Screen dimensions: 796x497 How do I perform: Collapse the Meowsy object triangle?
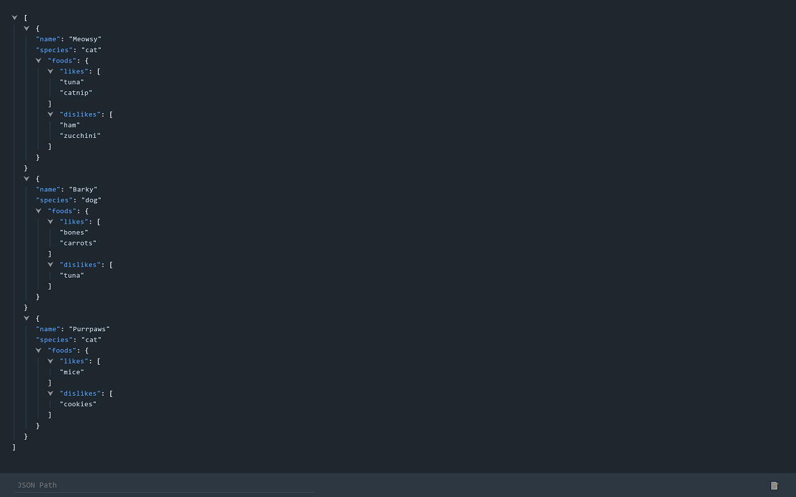point(27,28)
